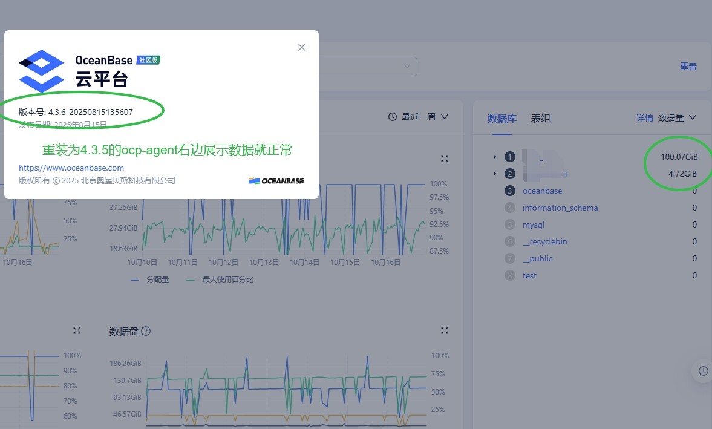Select the 数据库 tab
712x429 pixels.
pyautogui.click(x=501, y=118)
